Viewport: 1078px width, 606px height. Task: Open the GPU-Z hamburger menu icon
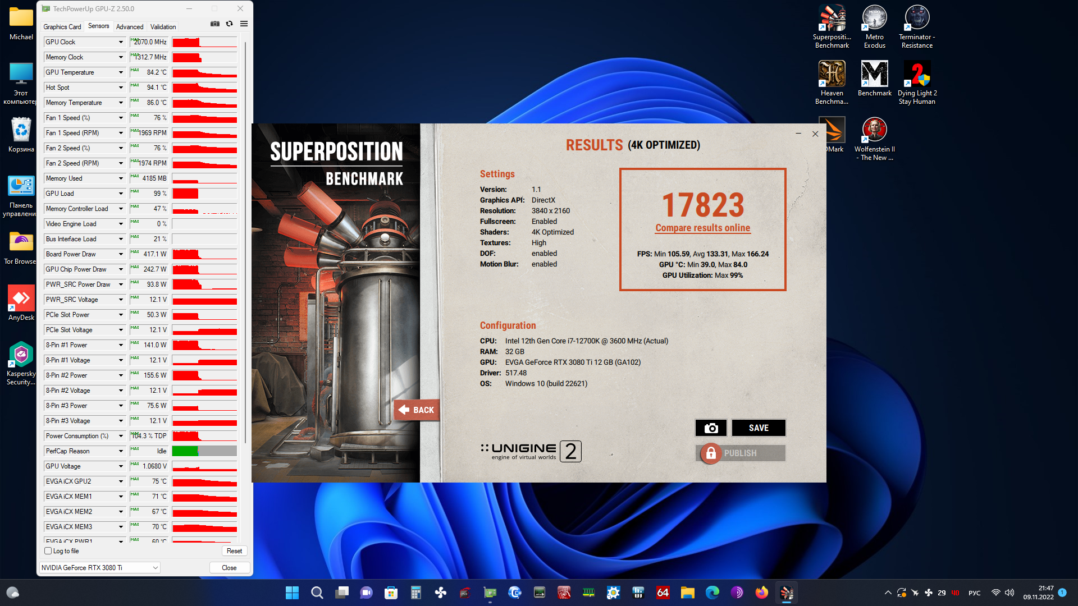point(244,24)
